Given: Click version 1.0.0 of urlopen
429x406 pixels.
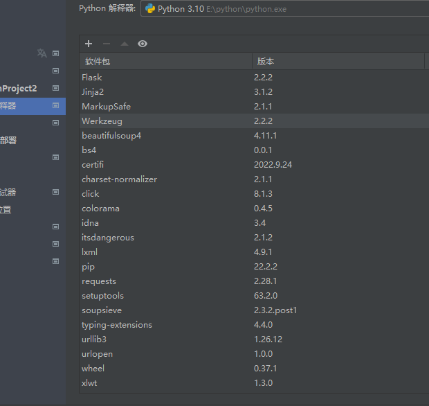Looking at the screenshot, I should [263, 353].
